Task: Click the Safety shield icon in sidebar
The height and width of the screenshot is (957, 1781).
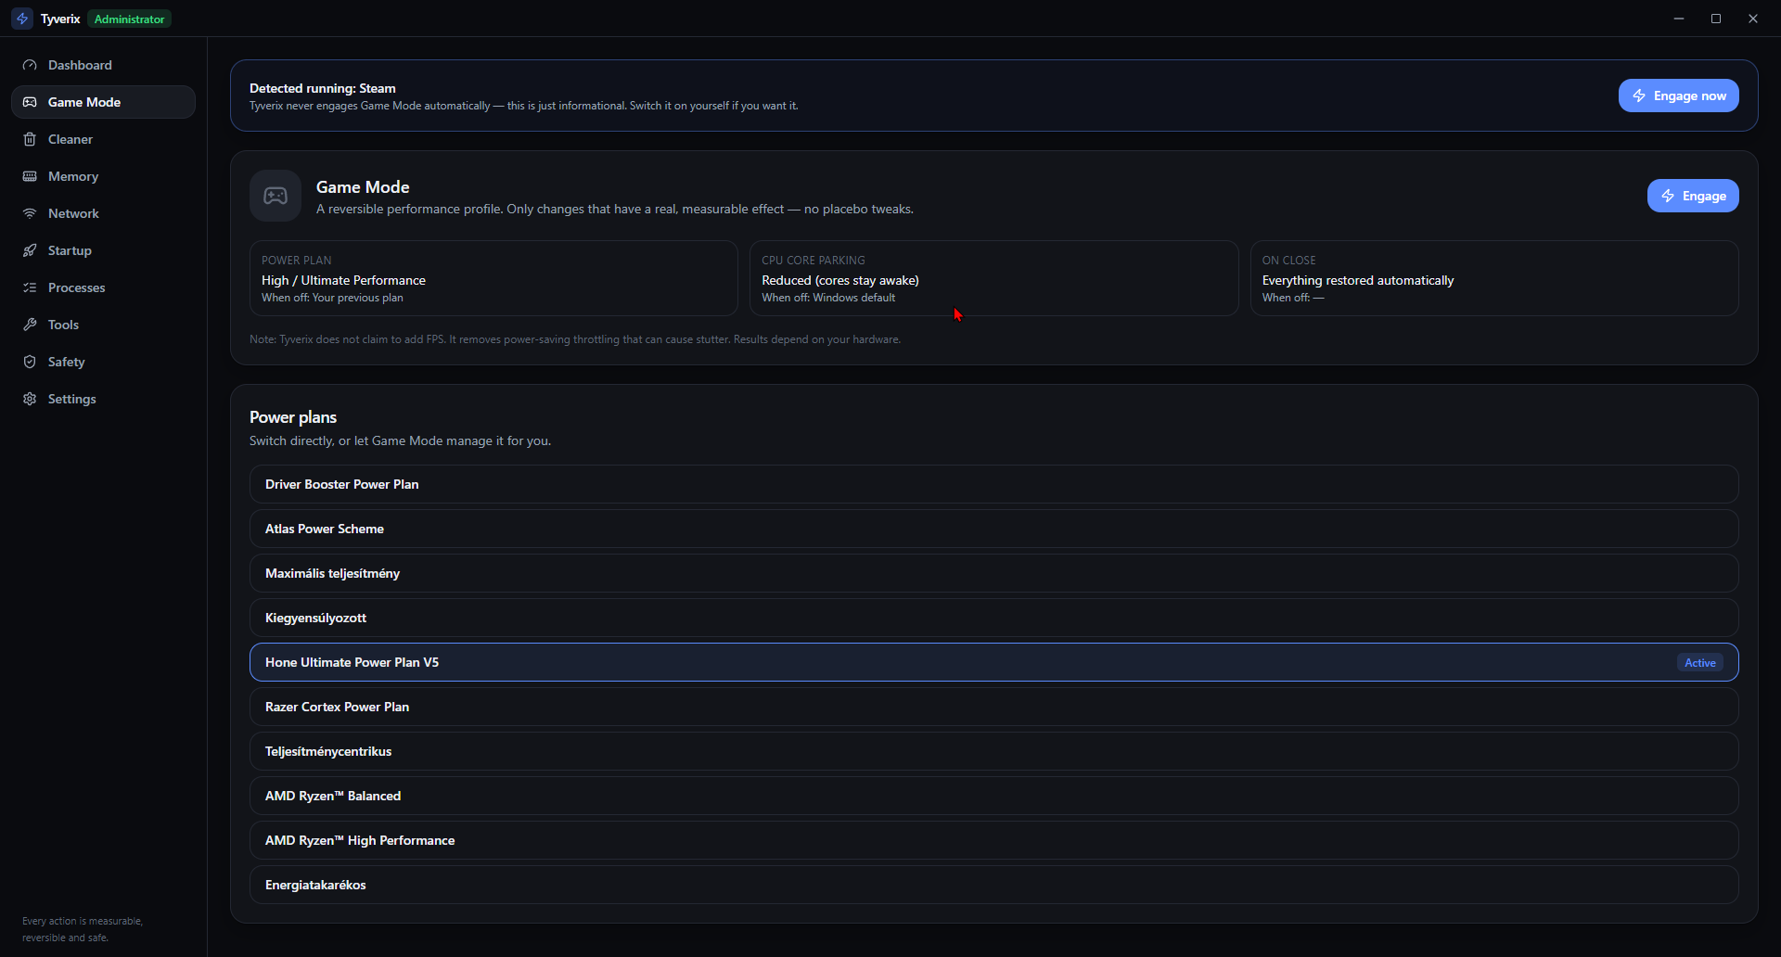Action: pyautogui.click(x=30, y=362)
